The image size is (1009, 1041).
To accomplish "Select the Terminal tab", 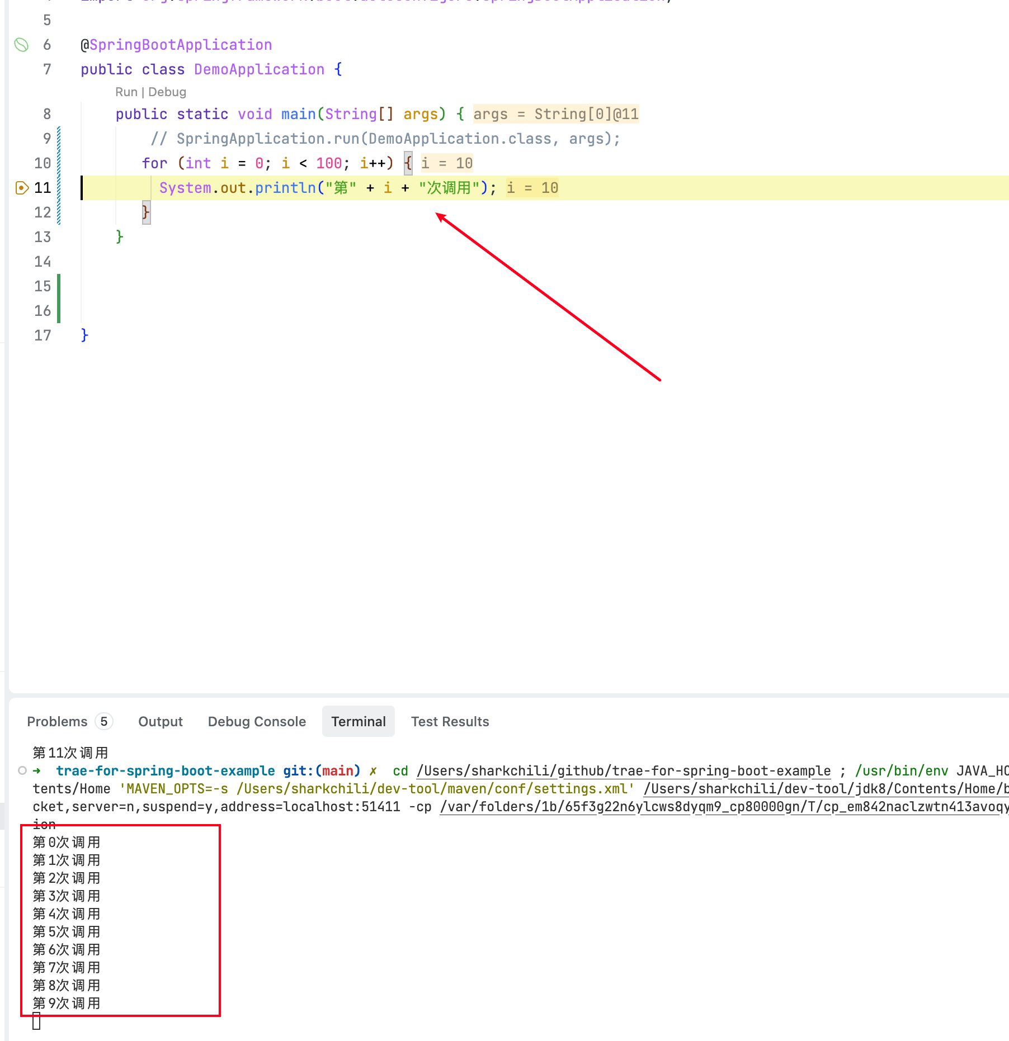I will (x=359, y=721).
